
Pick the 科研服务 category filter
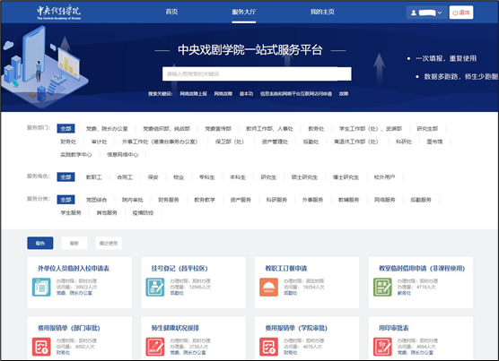(x=276, y=200)
